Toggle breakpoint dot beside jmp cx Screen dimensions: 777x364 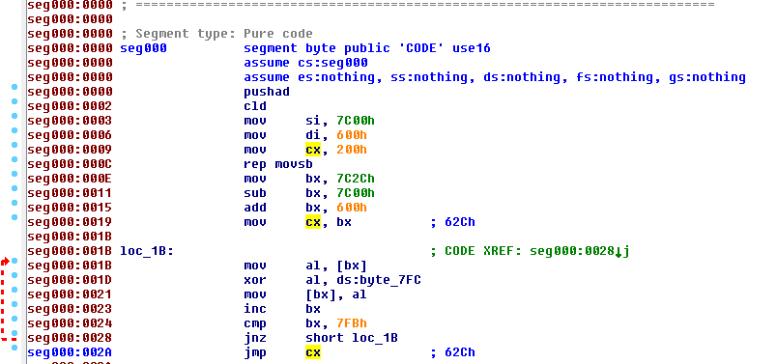coord(14,348)
